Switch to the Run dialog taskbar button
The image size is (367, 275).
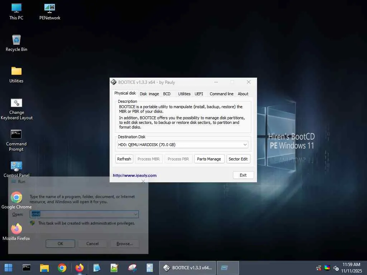coord(228,268)
